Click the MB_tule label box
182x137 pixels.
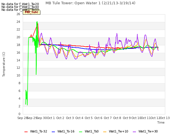point(32,12)
